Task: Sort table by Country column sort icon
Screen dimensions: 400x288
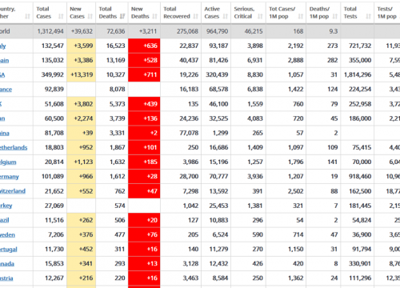Action: (27, 17)
